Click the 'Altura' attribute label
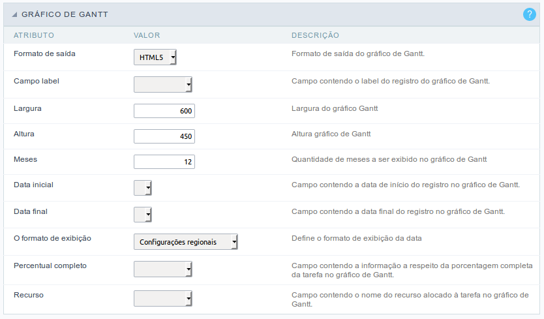The image size is (544, 319). (x=24, y=134)
